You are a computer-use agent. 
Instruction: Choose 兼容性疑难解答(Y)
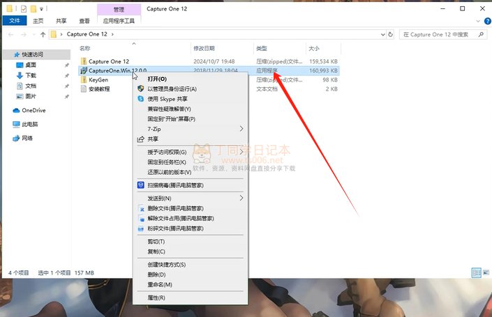pos(190,109)
